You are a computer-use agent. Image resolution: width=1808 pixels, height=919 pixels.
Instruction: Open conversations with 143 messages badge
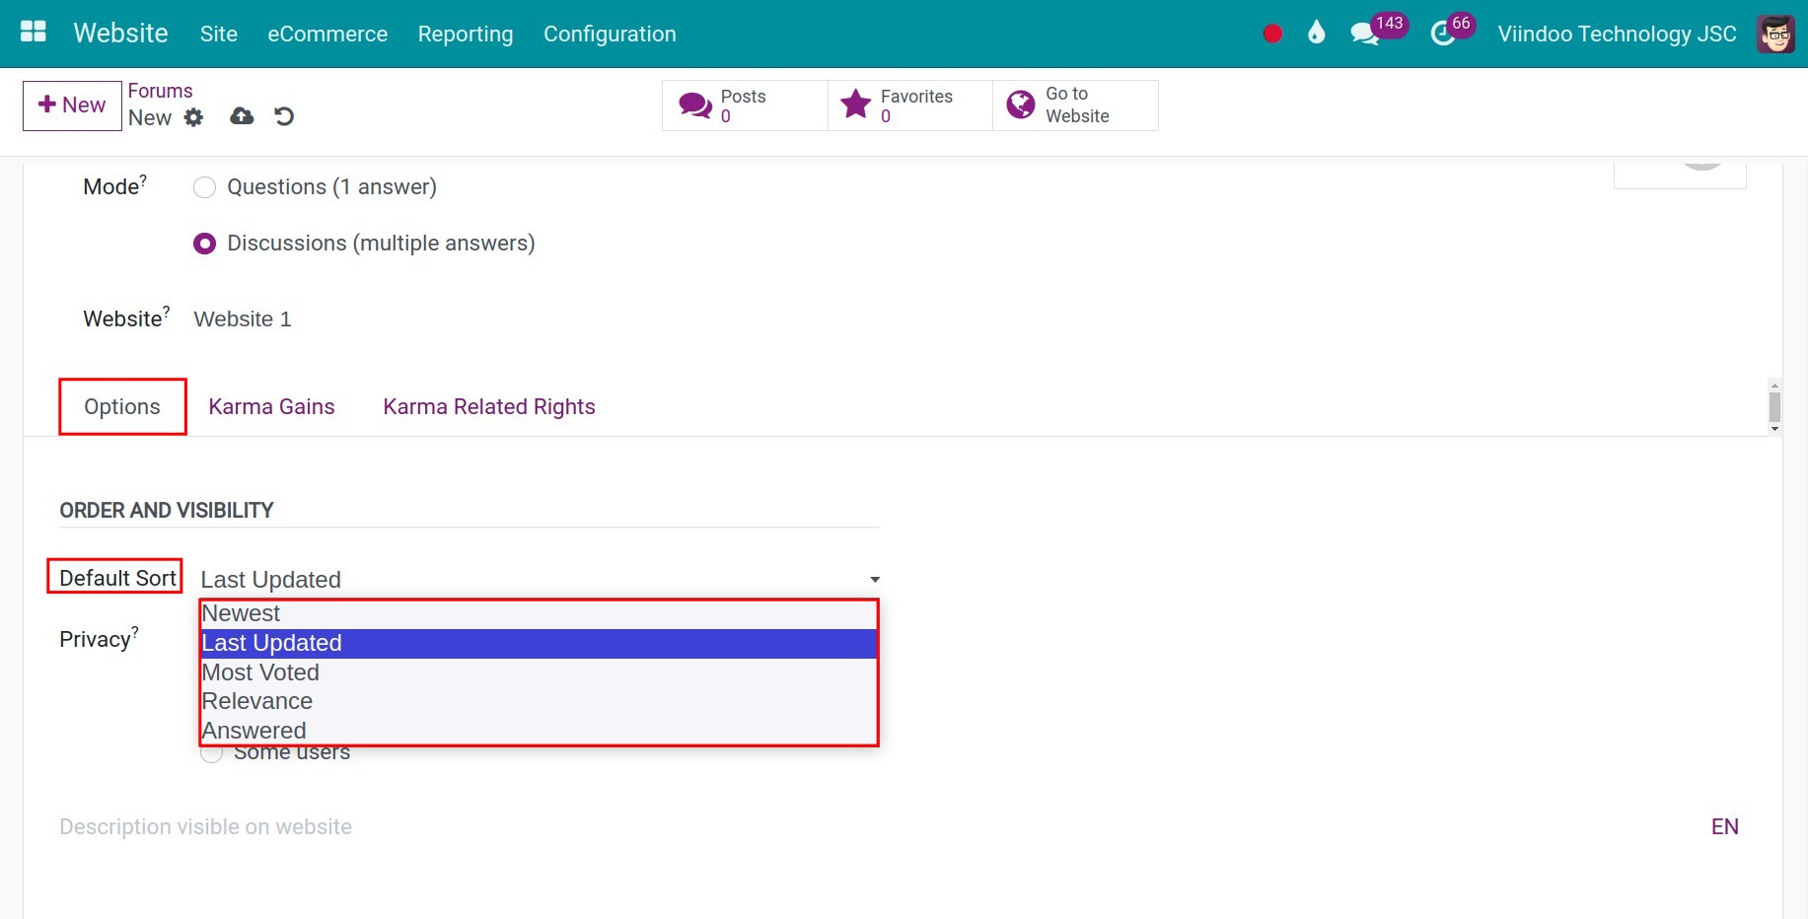[1378, 31]
